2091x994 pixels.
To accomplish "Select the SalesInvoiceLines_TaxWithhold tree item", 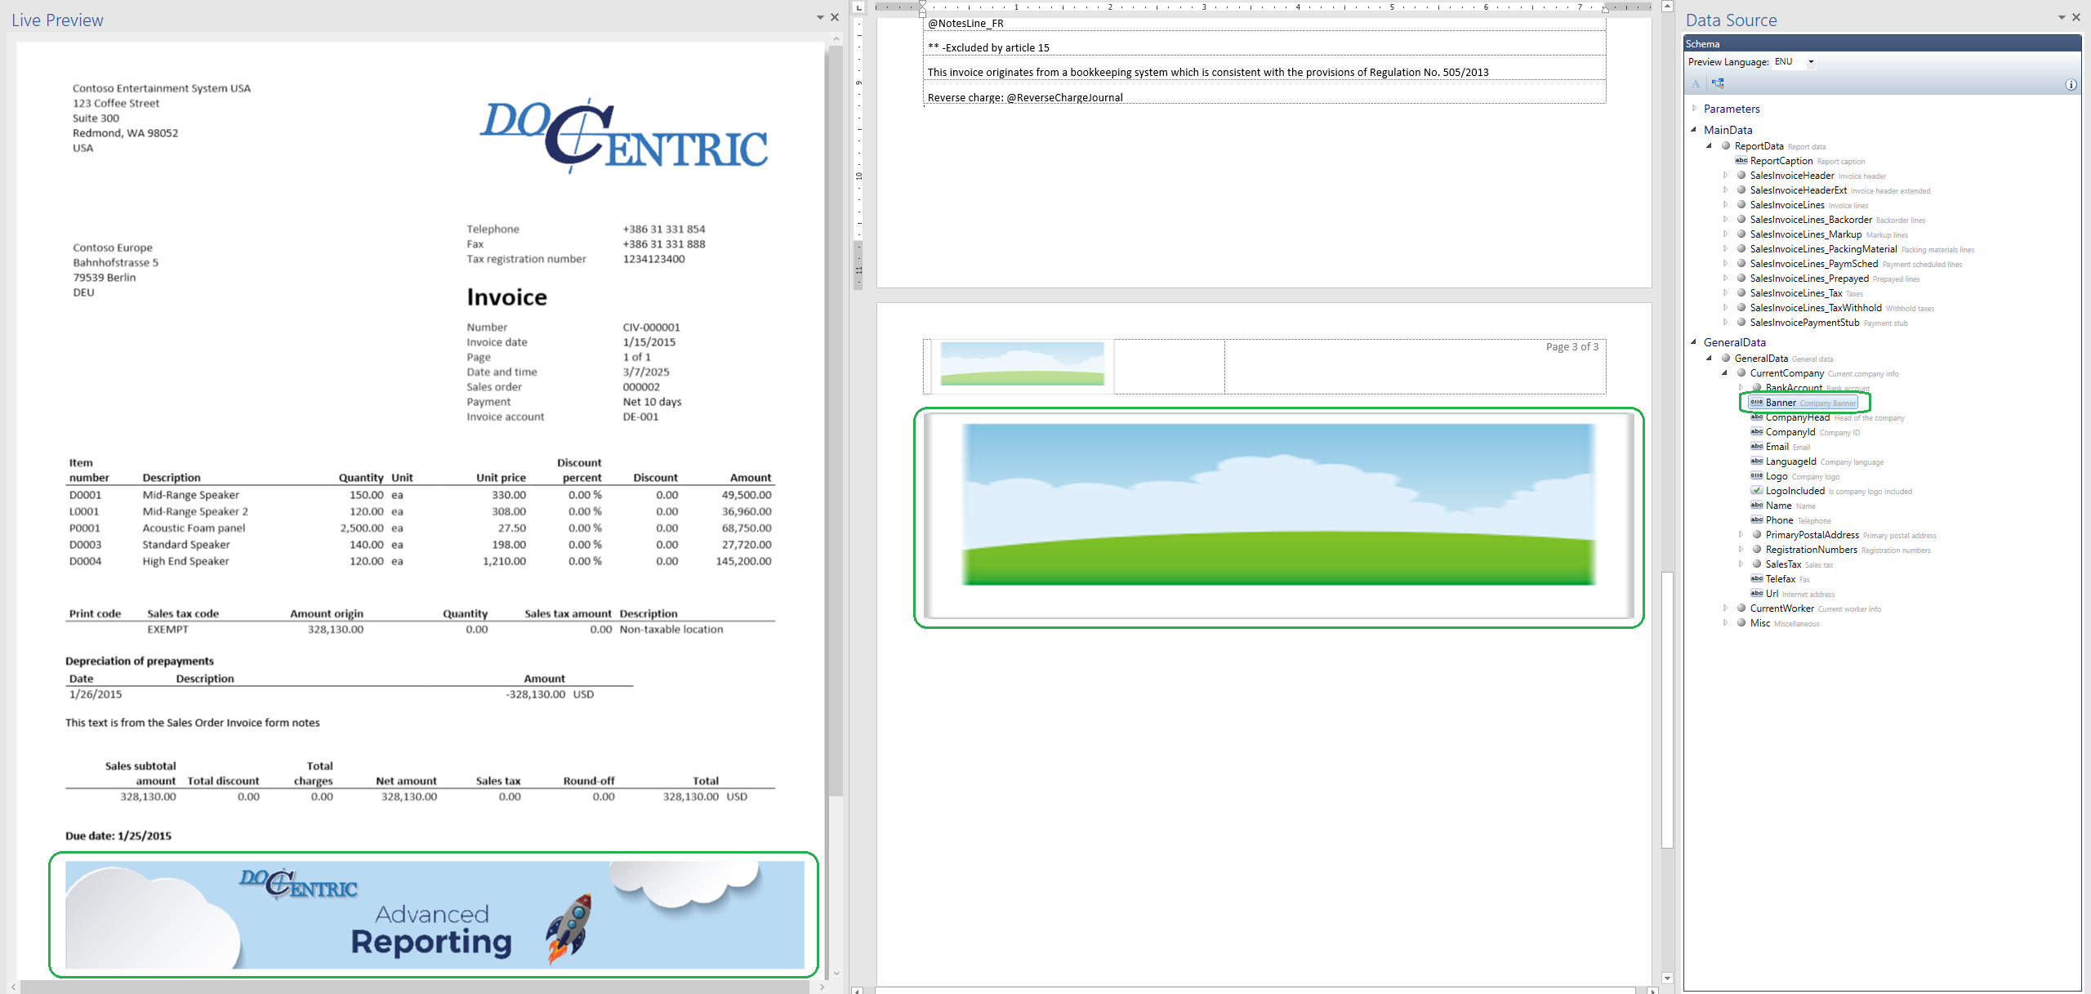I will pyautogui.click(x=1816, y=308).
